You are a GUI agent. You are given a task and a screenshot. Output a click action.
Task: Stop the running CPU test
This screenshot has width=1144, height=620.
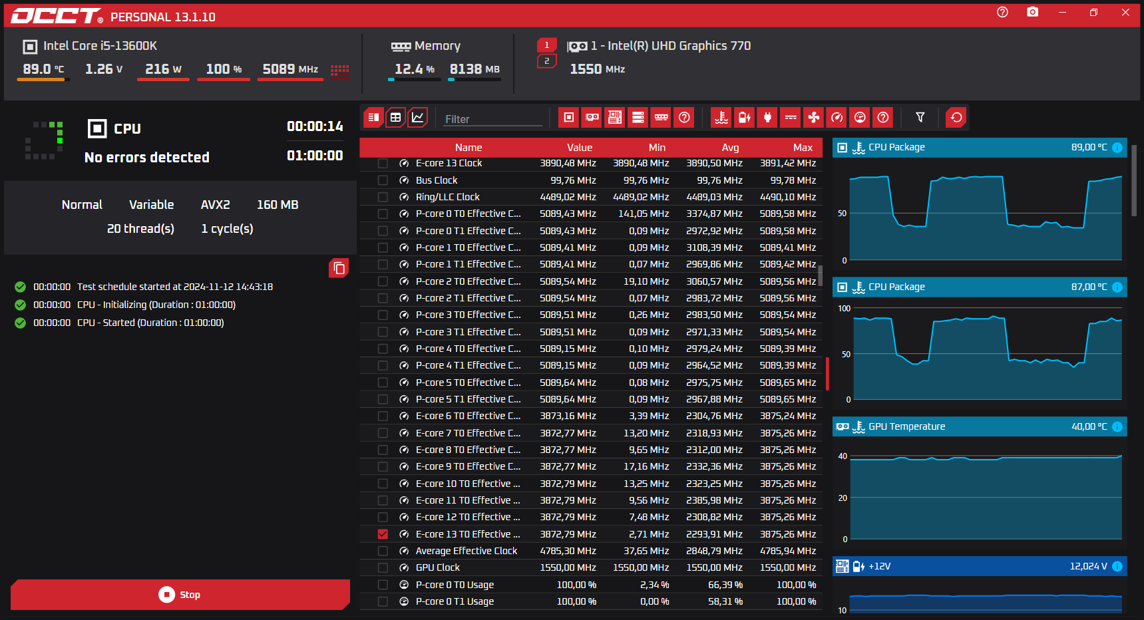coord(180,595)
